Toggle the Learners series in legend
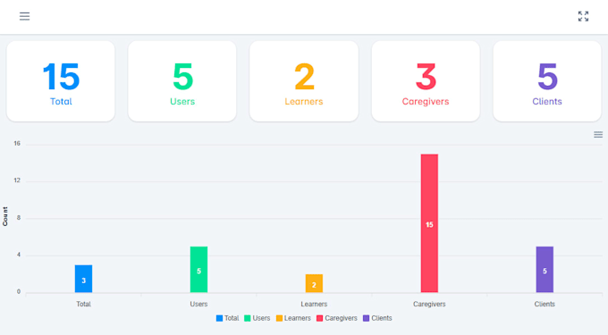This screenshot has width=608, height=335. 293,318
